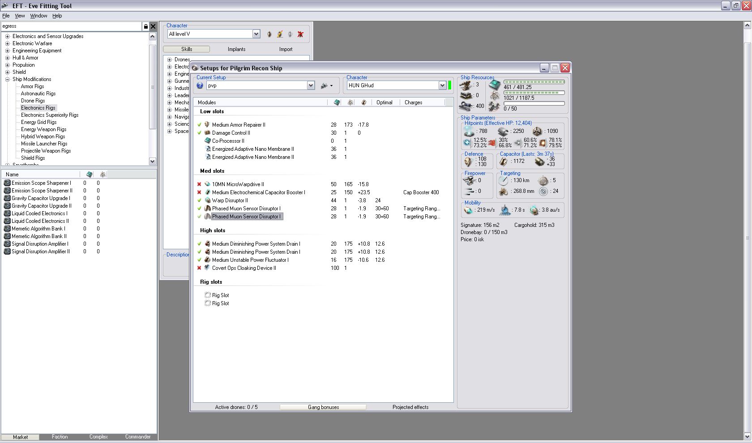Collapse the Ship Modifications tree node
Image resolution: width=752 pixels, height=443 pixels.
(x=7, y=80)
